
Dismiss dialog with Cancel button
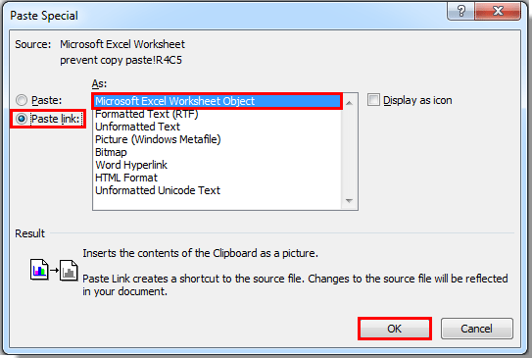tap(477, 329)
